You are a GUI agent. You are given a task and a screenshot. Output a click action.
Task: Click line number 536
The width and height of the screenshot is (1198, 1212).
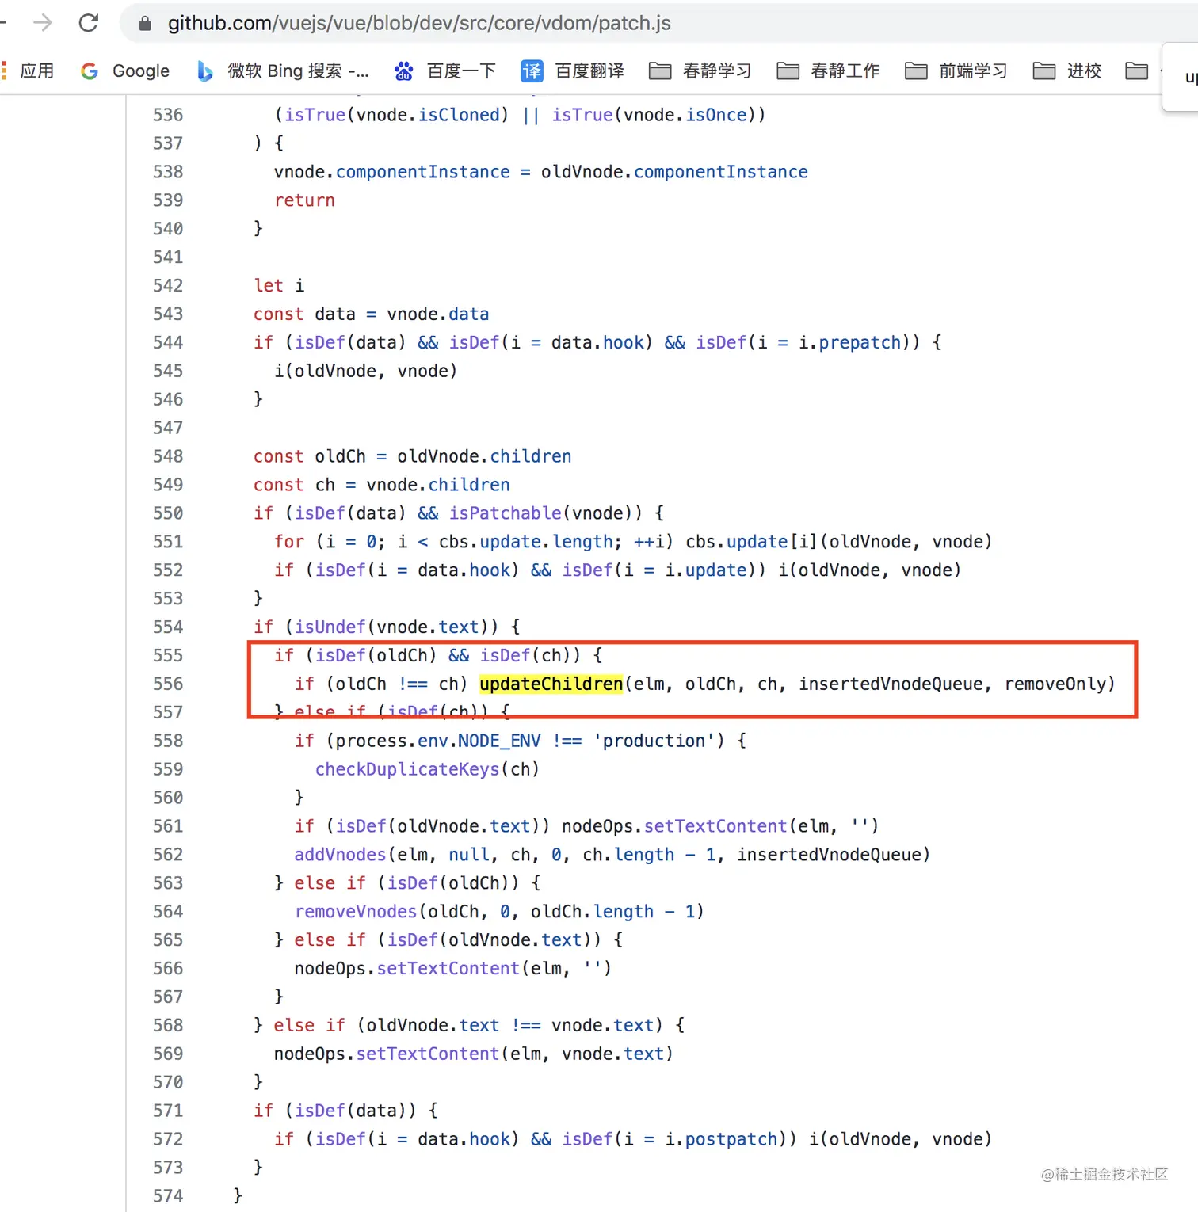pyautogui.click(x=168, y=115)
